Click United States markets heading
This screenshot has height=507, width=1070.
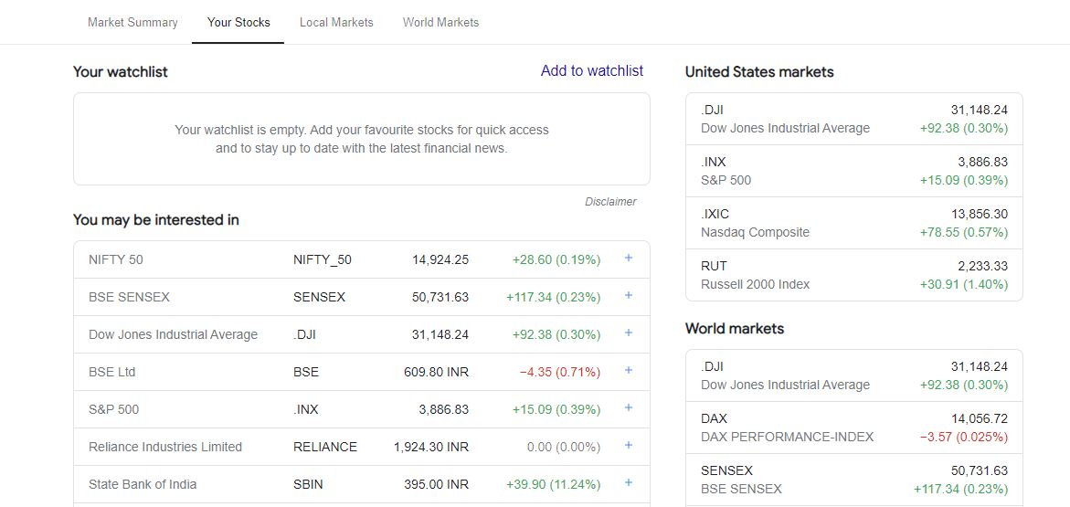point(759,71)
